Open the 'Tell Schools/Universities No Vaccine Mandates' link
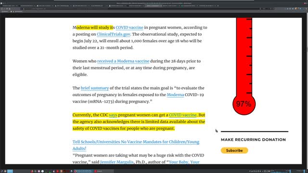Screen dimensions: 308x173 [136, 145]
